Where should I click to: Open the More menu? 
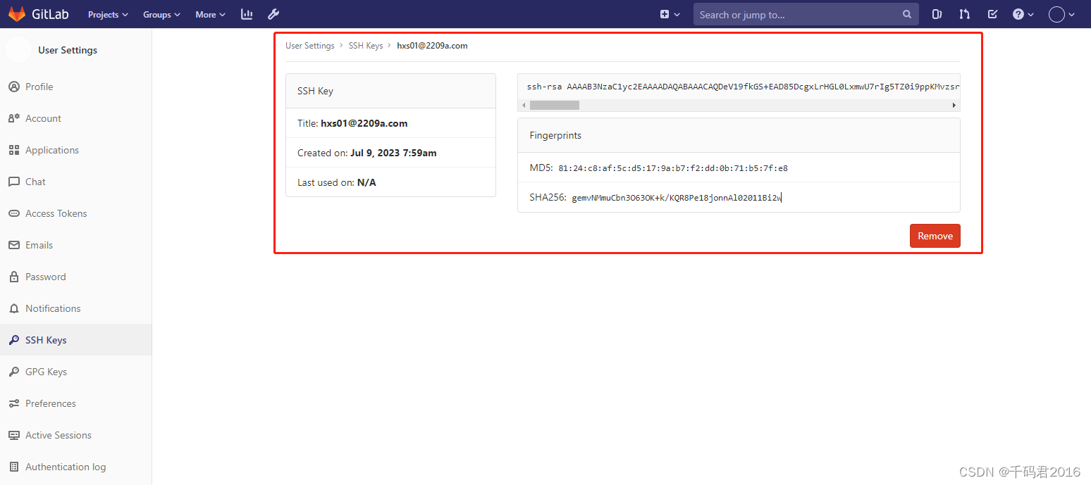(x=209, y=13)
